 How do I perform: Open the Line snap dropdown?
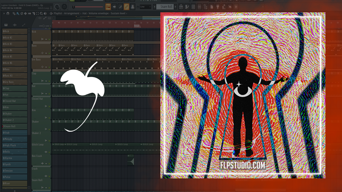tap(145, 7)
